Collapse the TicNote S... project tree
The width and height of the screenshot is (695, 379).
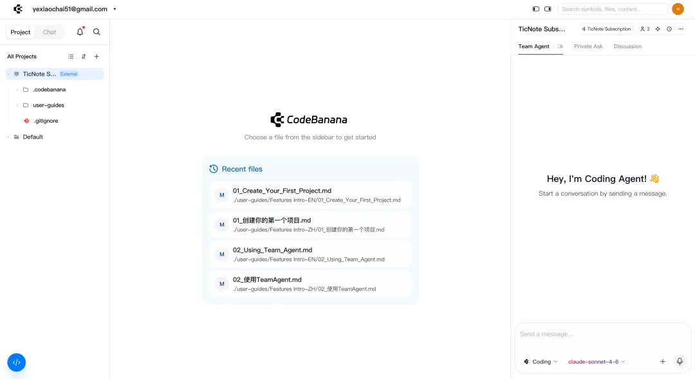(x=8, y=74)
